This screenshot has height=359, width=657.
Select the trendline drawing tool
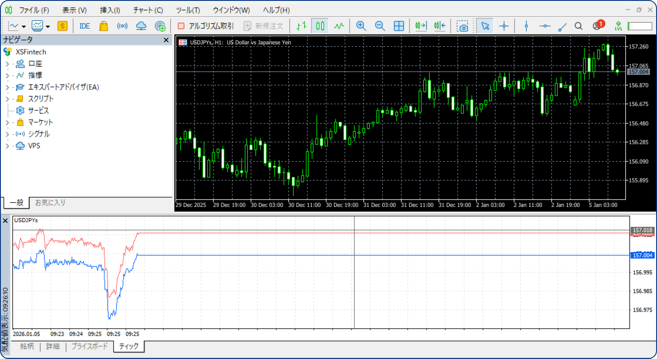pyautogui.click(x=562, y=26)
